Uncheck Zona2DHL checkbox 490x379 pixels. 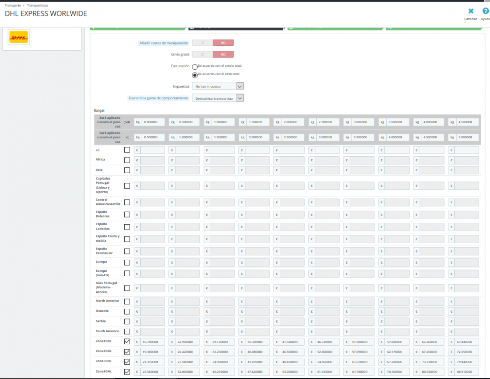click(127, 352)
